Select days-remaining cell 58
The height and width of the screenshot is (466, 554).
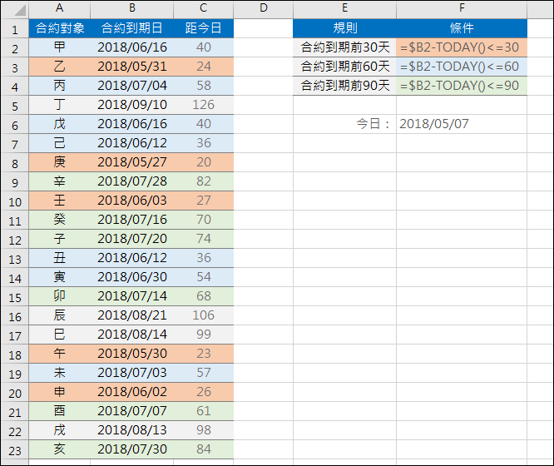click(x=204, y=86)
